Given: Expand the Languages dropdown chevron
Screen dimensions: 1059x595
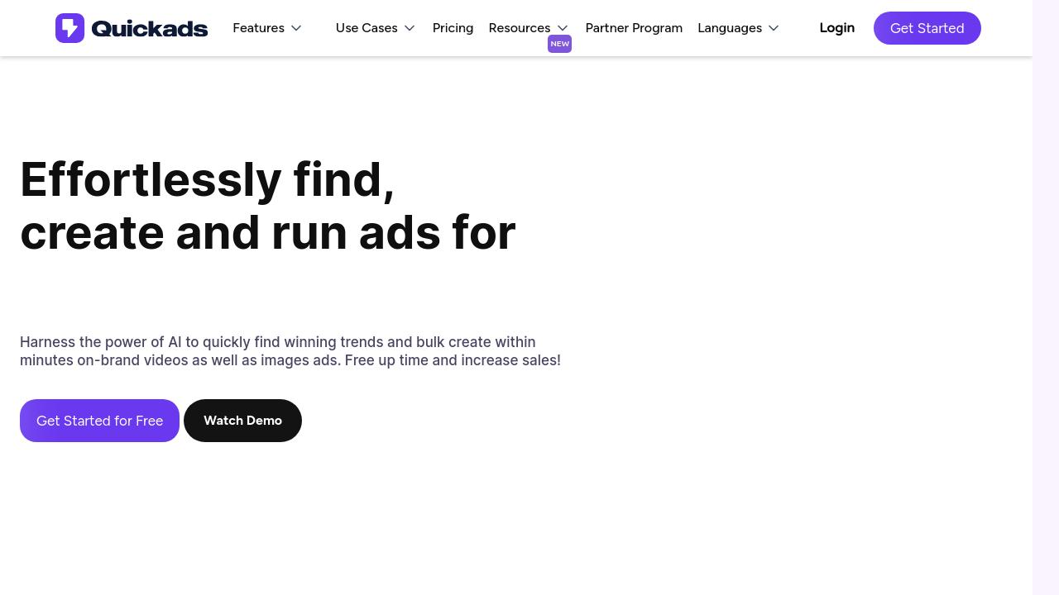Looking at the screenshot, I should 774,28.
